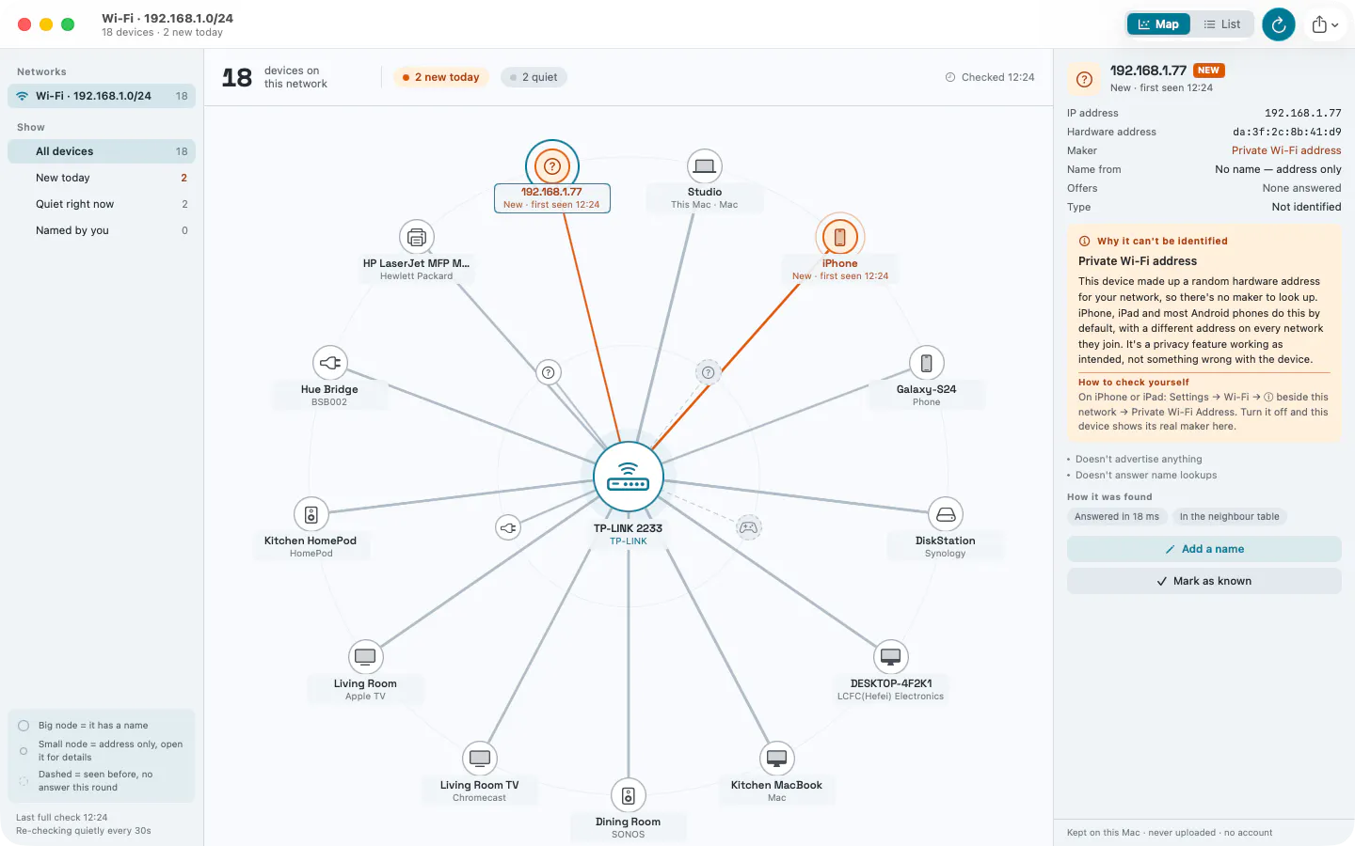The width and height of the screenshot is (1355, 846).
Task: Click the NEW badge beside 192.168.1.77
Action: [x=1209, y=70]
